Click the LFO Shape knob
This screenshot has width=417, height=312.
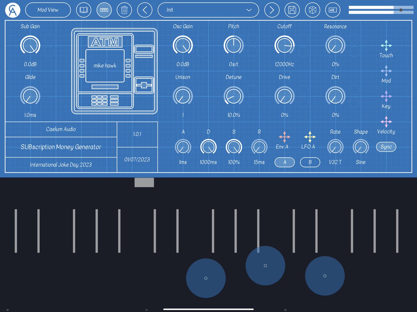click(361, 147)
